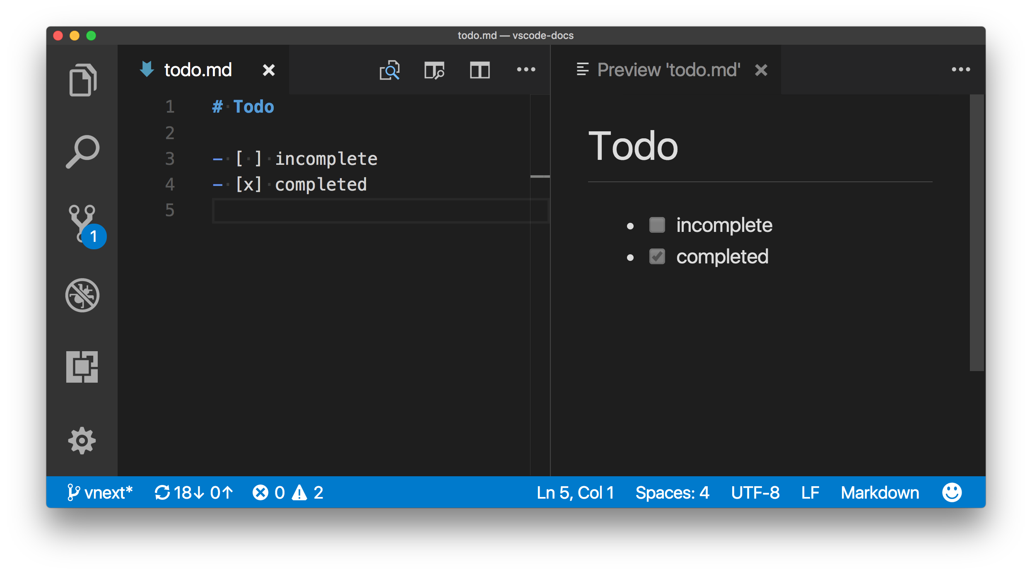This screenshot has height=574, width=1032.
Task: Toggle the Split Editor icon
Action: pyautogui.click(x=479, y=69)
